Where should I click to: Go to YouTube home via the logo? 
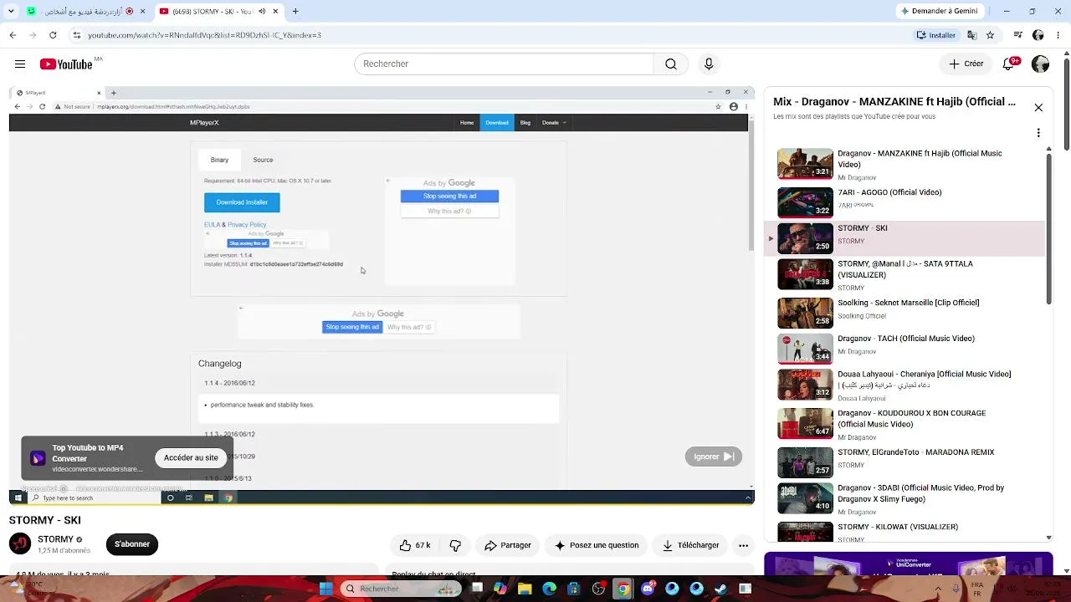pos(66,64)
